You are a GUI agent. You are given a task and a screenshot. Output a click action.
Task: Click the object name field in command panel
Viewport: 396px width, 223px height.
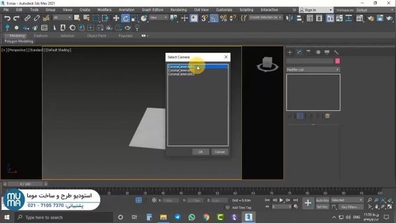click(x=310, y=61)
